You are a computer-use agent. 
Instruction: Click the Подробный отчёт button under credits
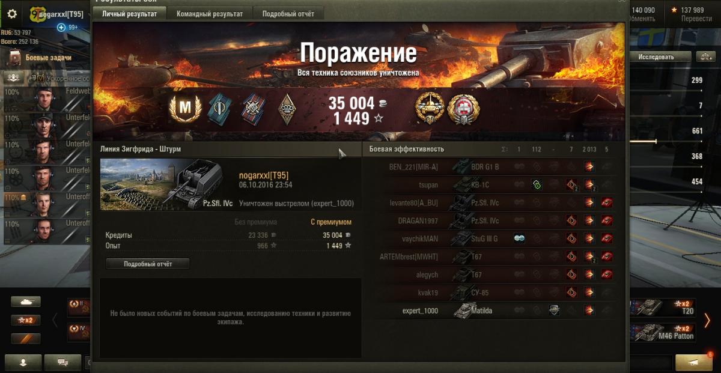pos(148,264)
